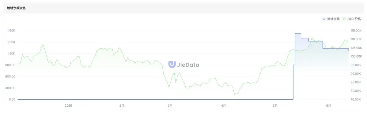Click the 115.00K label on the right axis
The height and width of the screenshot is (114, 367).
point(356,31)
